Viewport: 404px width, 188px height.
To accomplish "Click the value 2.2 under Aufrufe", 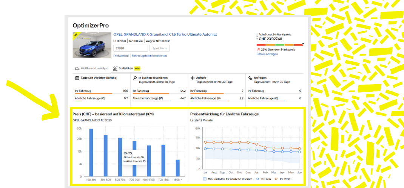I will 241,98.
